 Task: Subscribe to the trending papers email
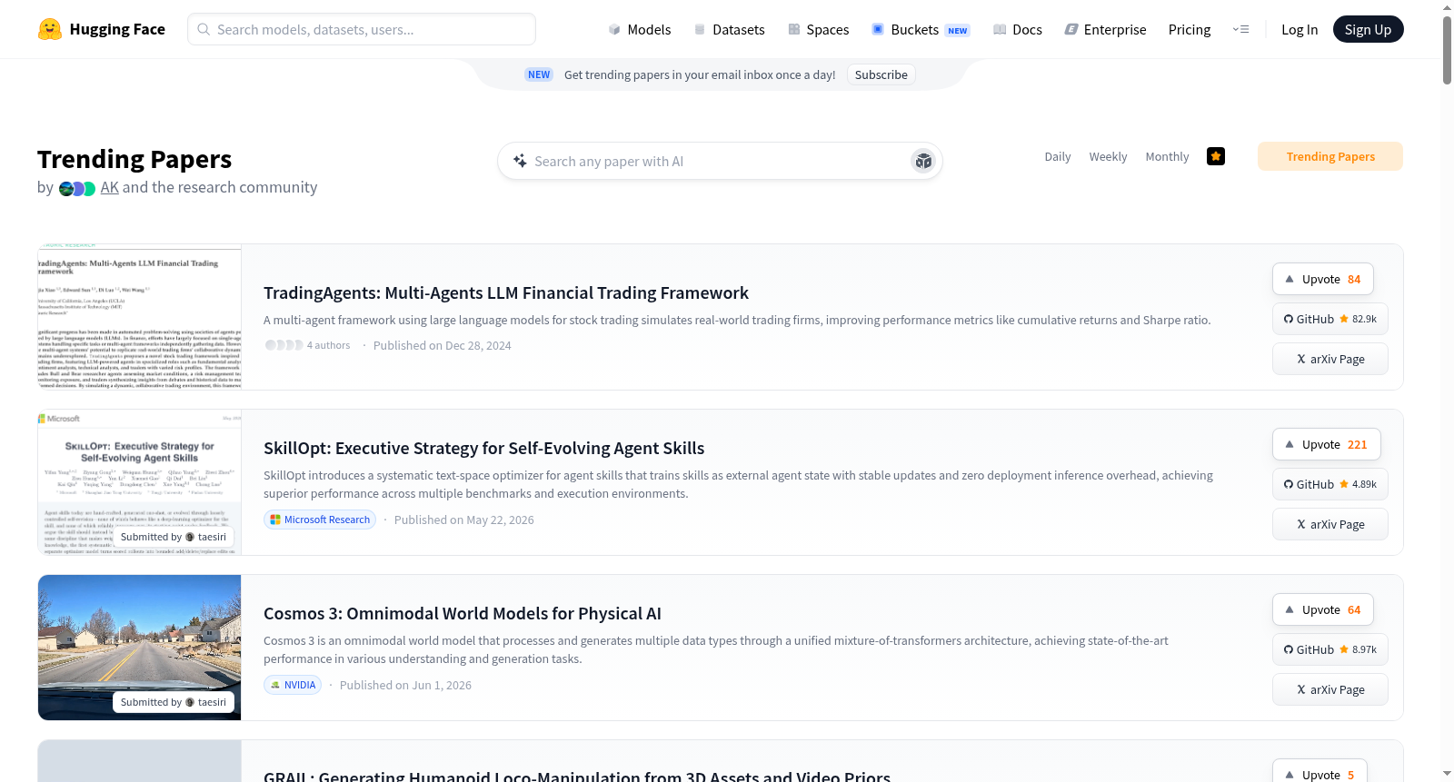point(881,74)
